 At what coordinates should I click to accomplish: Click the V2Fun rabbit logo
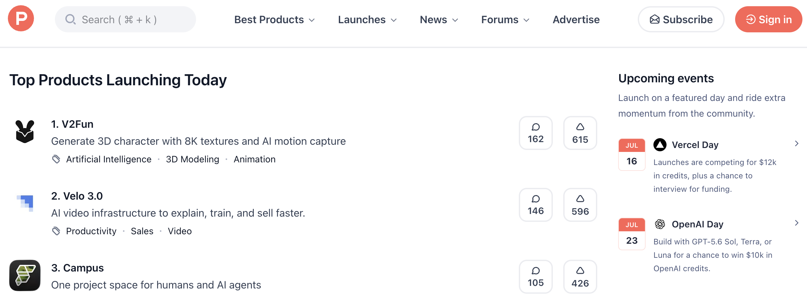pyautogui.click(x=25, y=131)
